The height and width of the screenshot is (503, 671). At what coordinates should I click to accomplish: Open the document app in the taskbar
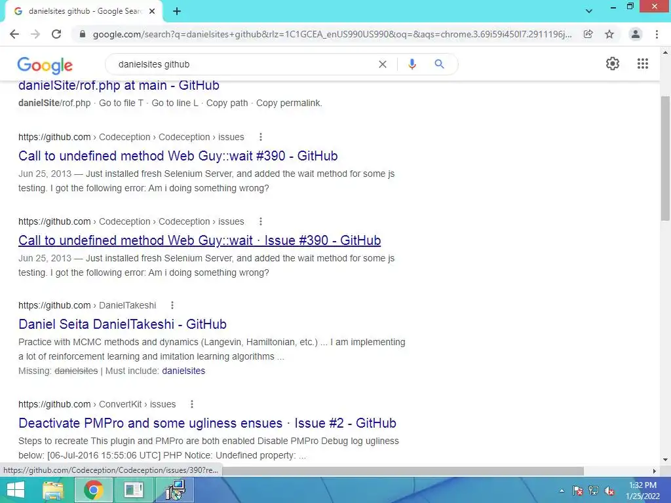click(134, 490)
